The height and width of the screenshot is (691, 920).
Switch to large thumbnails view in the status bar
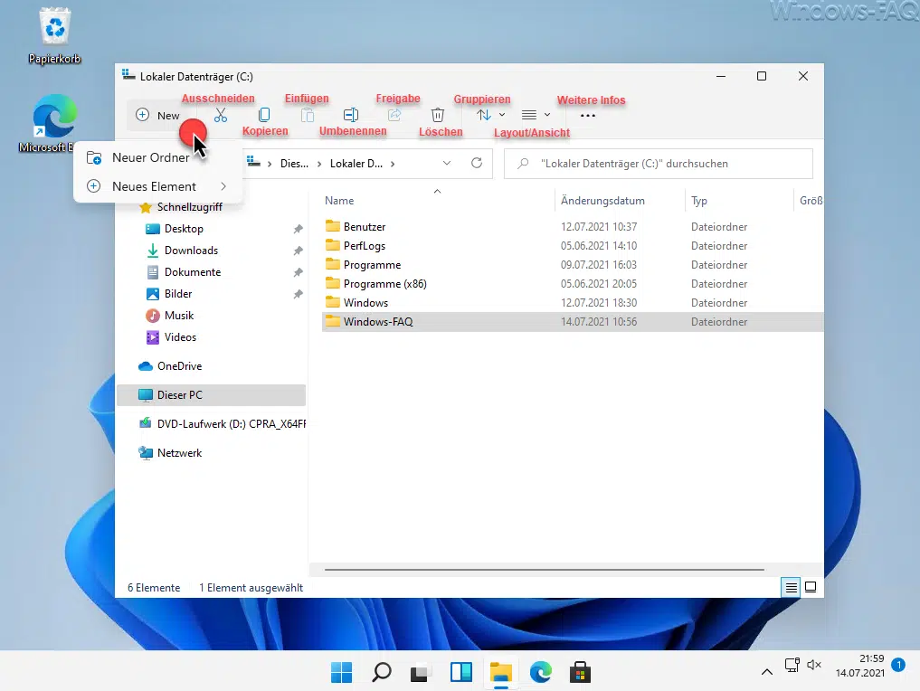click(x=811, y=587)
